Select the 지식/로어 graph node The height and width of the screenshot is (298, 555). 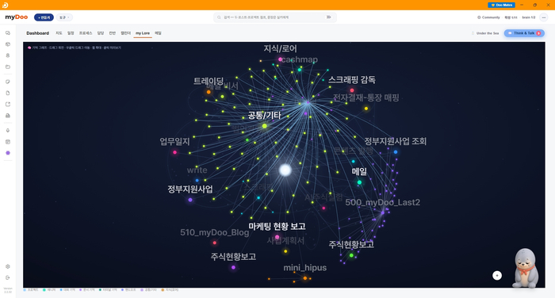[x=280, y=59]
